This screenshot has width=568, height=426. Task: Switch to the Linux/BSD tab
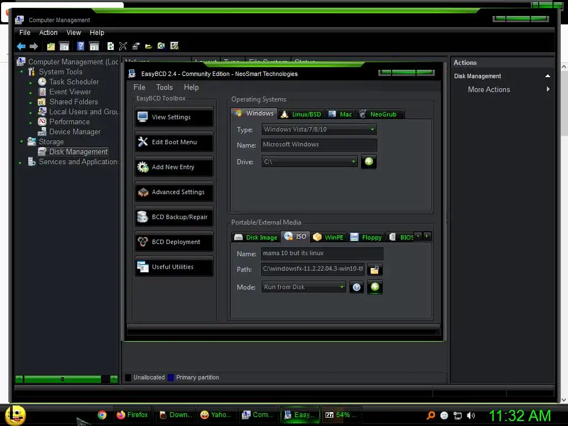click(x=301, y=114)
